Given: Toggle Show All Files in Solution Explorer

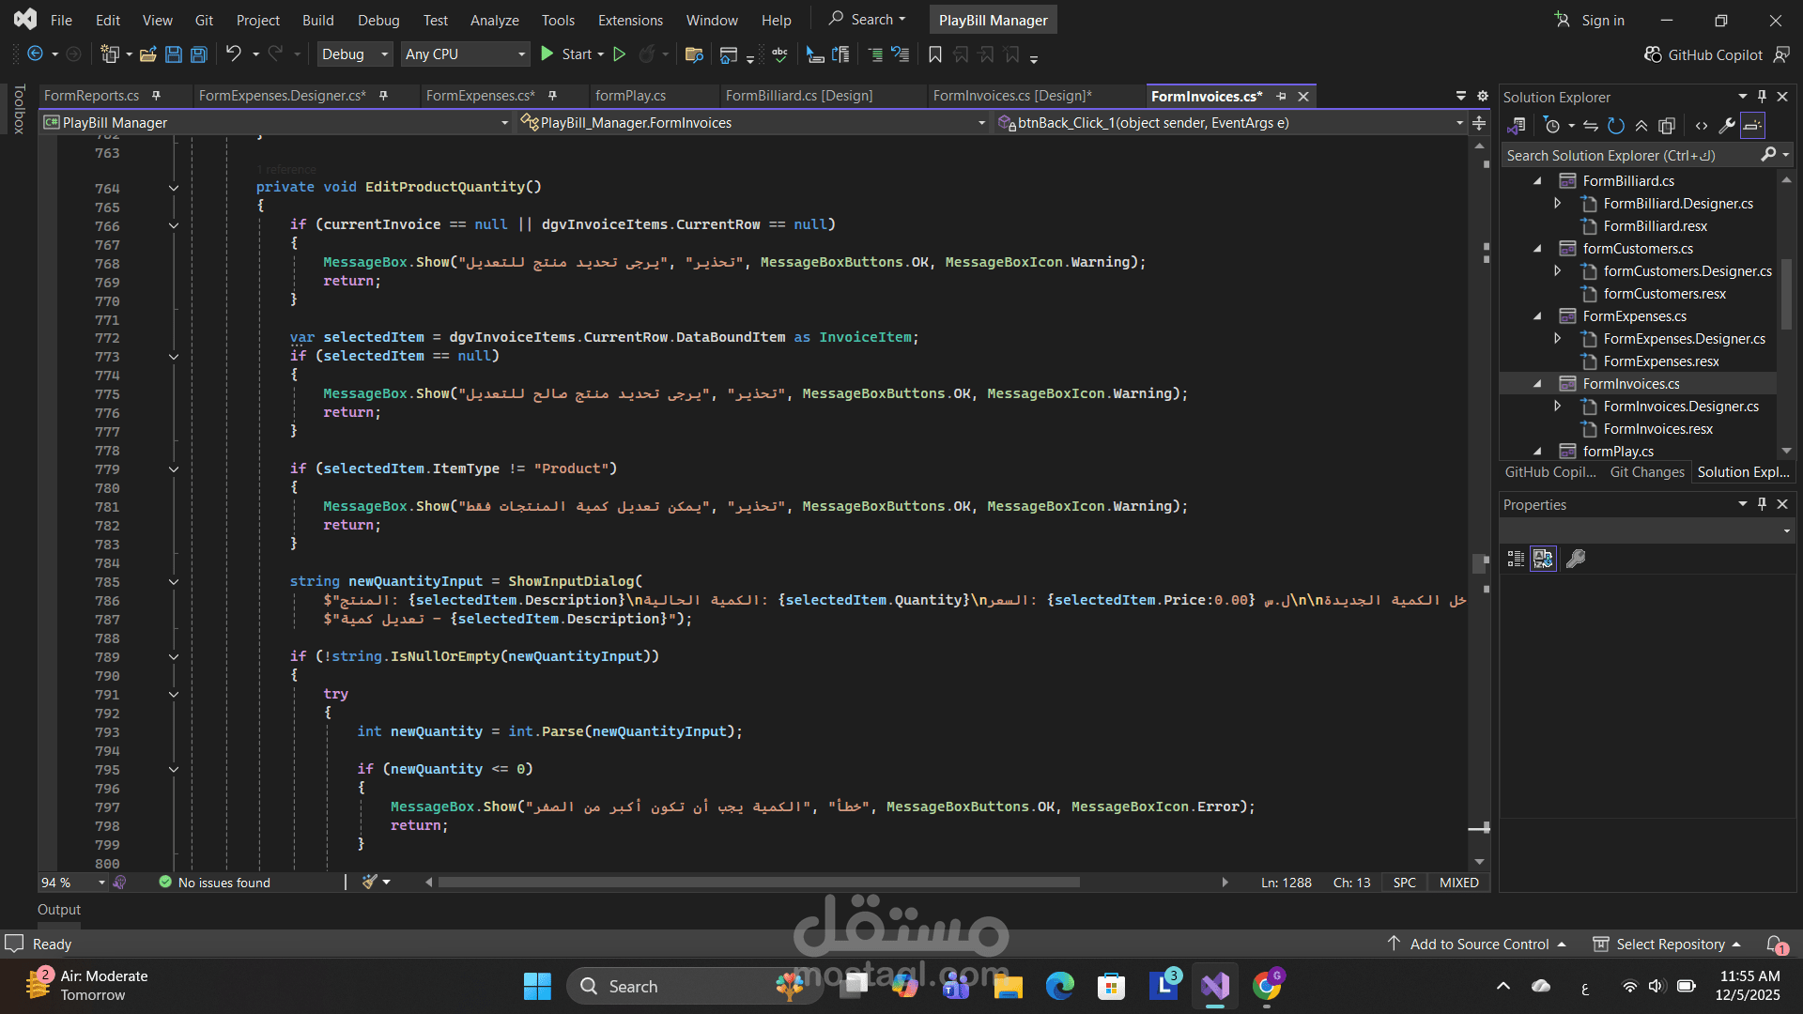Looking at the screenshot, I should 1667,126.
